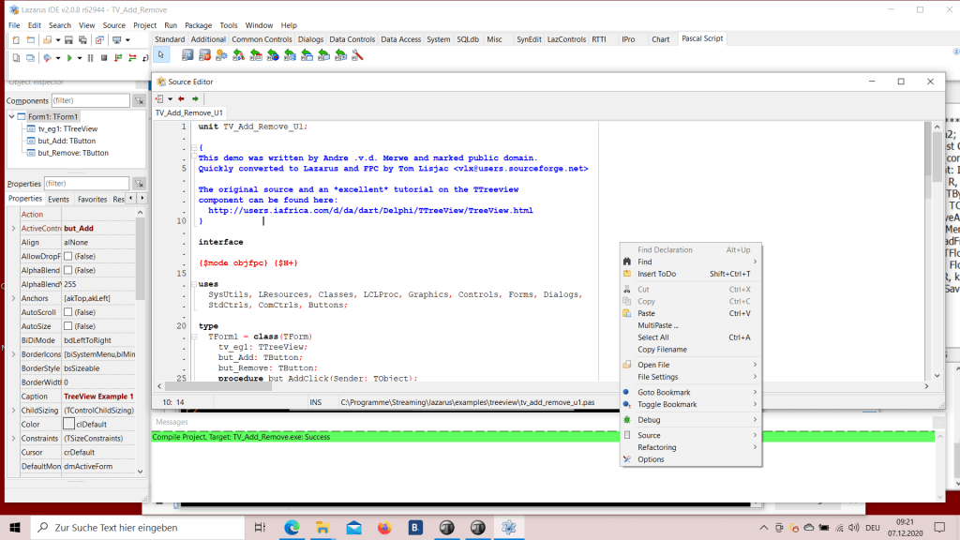The width and height of the screenshot is (960, 540).
Task: Click the Color property swatch box
Action: pos(68,425)
